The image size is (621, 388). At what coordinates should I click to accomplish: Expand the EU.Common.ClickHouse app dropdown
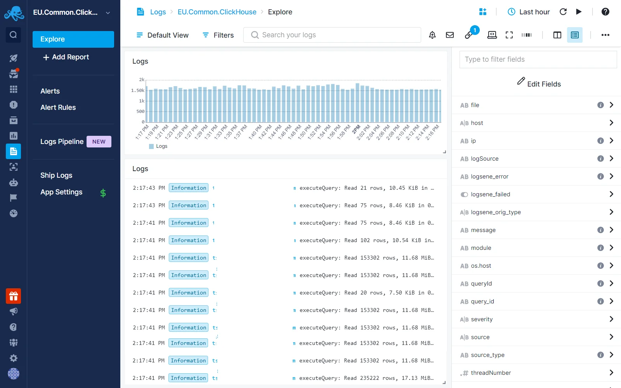(108, 13)
